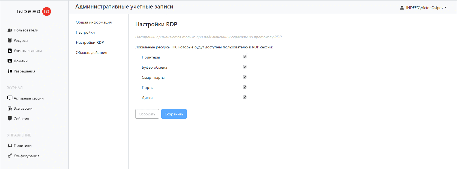Open the Policies icon
The height and width of the screenshot is (169, 457).
[x=10, y=145]
